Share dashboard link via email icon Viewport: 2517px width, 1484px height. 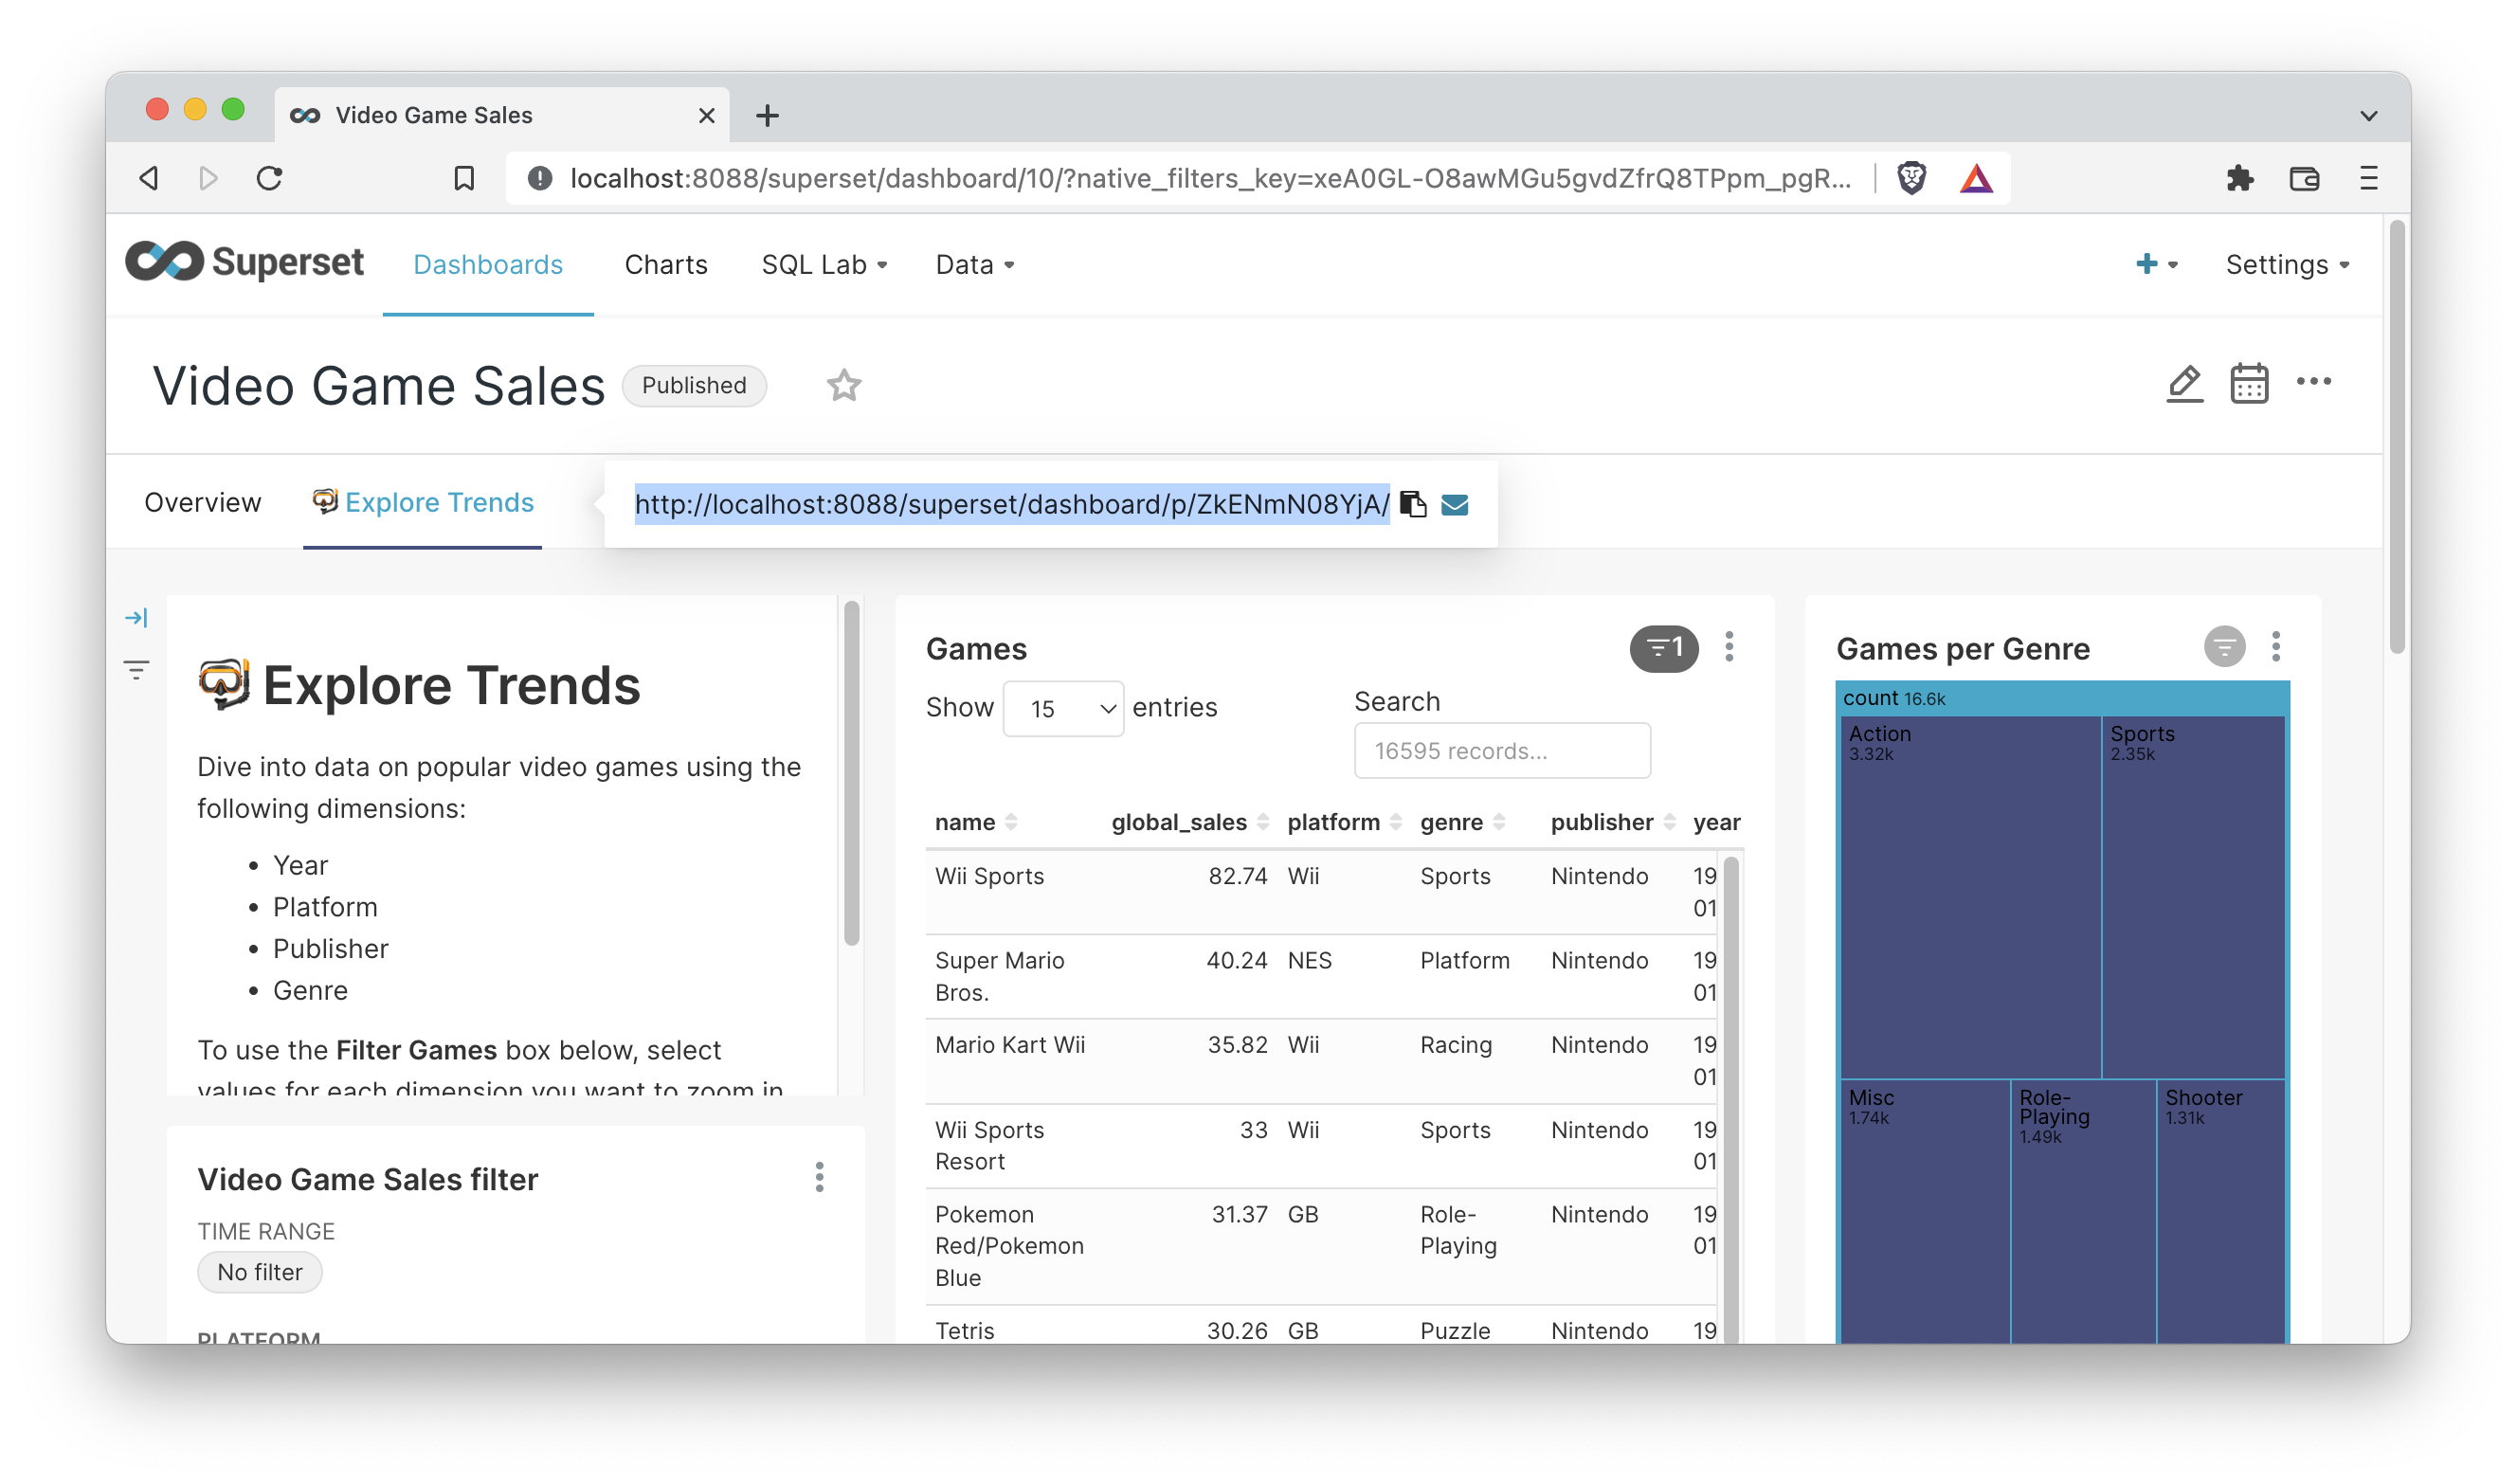(x=1456, y=504)
